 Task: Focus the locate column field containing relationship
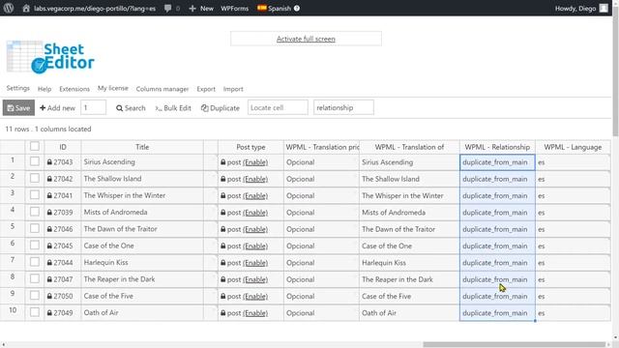coord(343,107)
